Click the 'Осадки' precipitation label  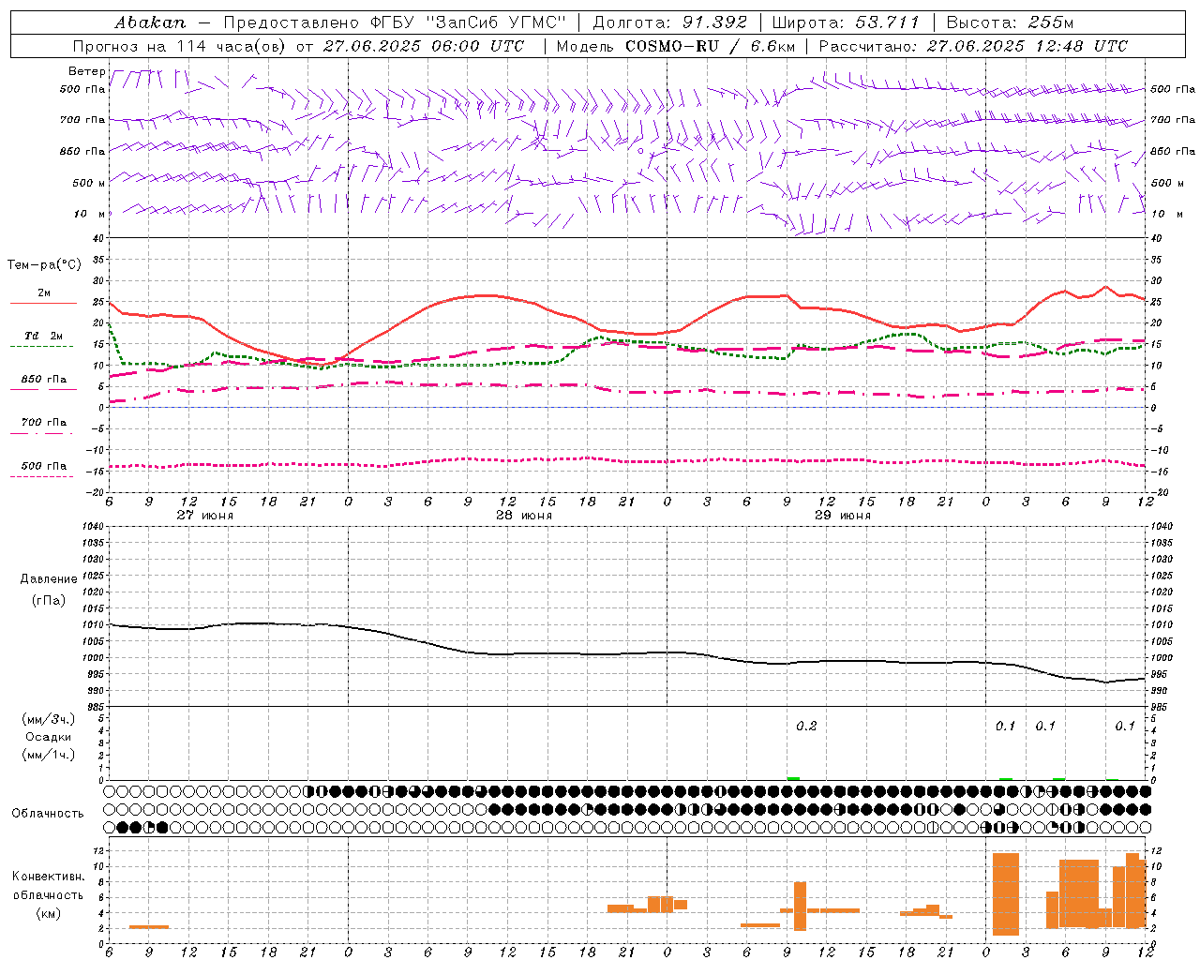48,737
